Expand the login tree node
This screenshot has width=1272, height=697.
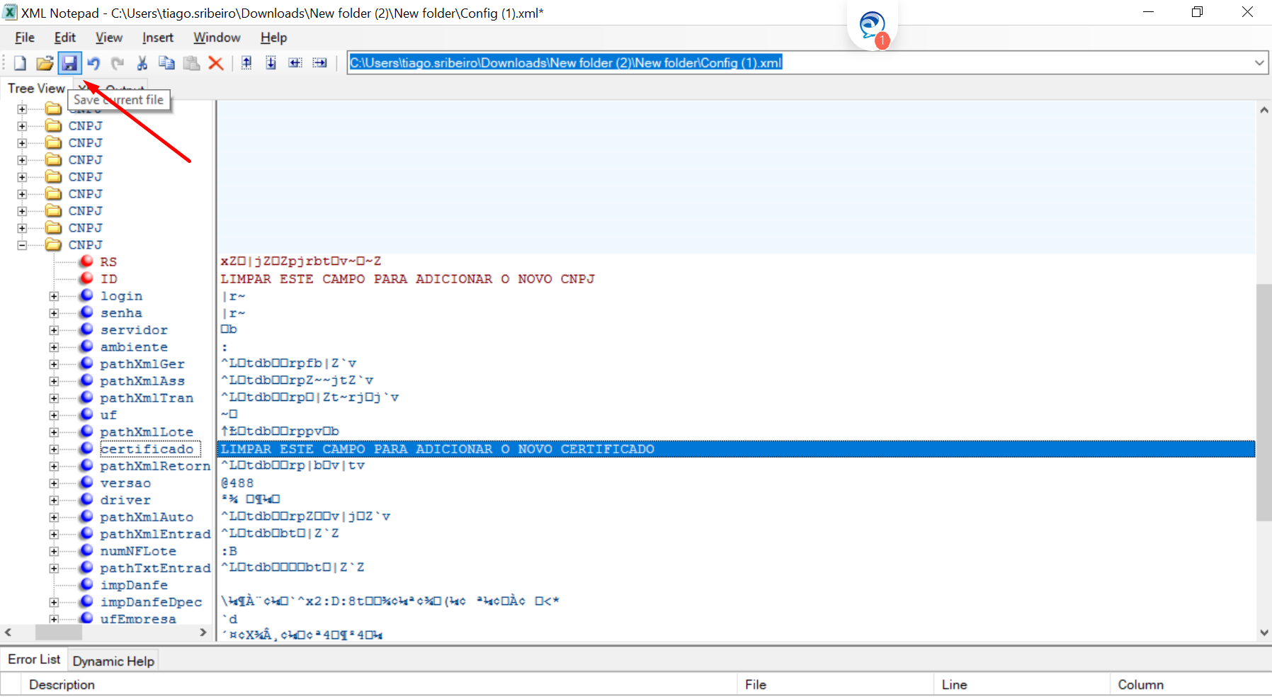pos(54,296)
